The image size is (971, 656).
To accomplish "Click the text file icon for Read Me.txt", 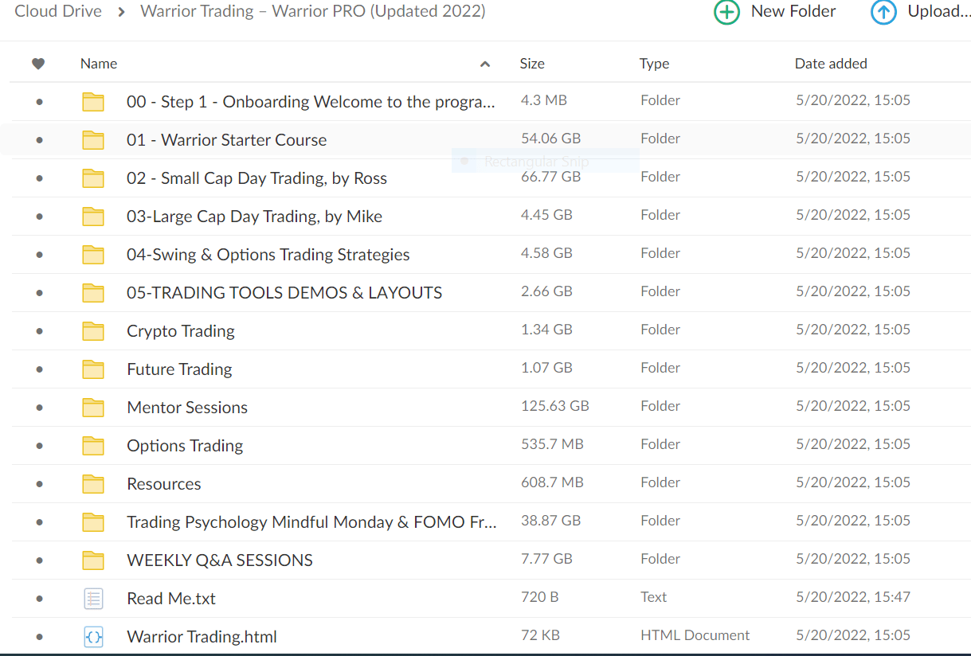I will [x=93, y=598].
